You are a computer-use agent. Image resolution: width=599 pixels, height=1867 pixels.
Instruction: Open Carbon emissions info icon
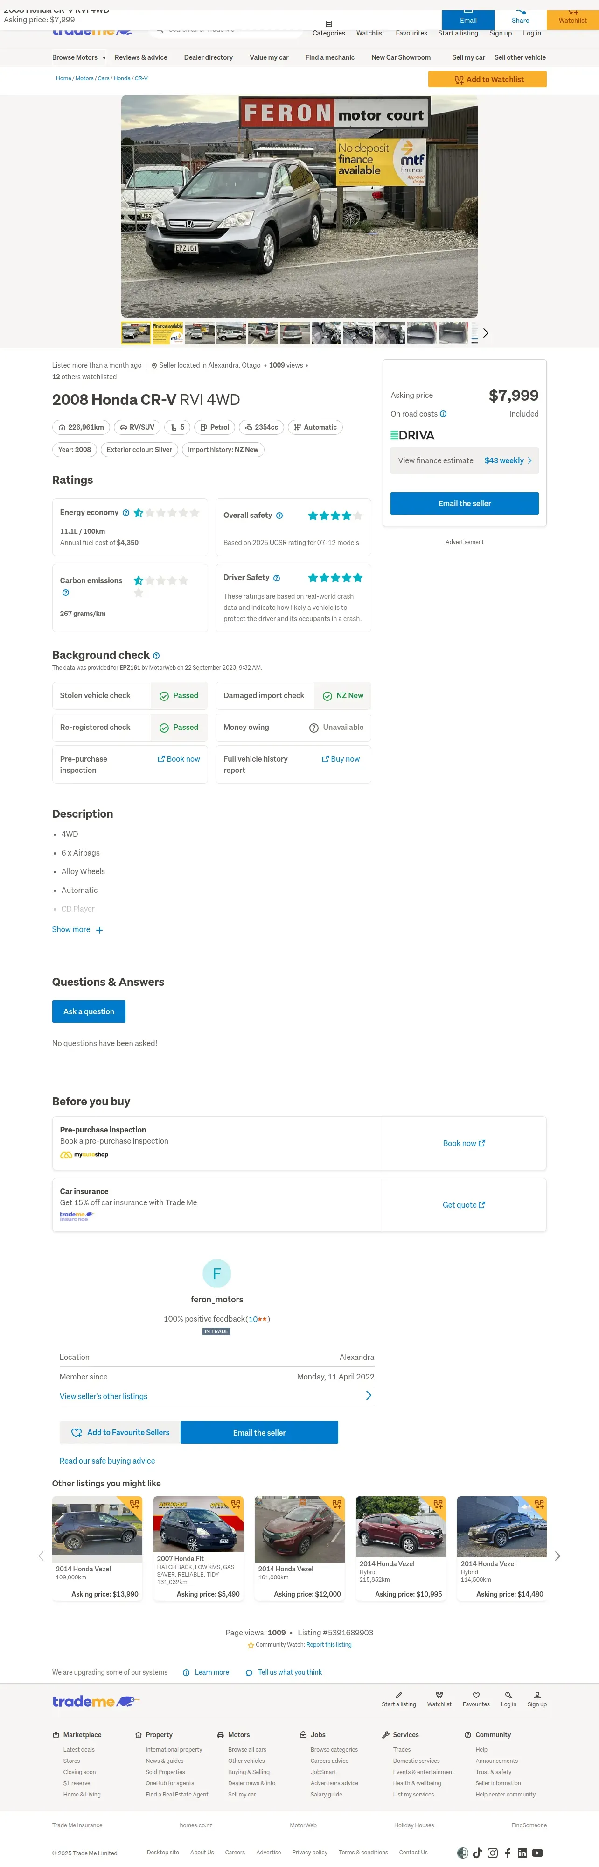tap(66, 592)
